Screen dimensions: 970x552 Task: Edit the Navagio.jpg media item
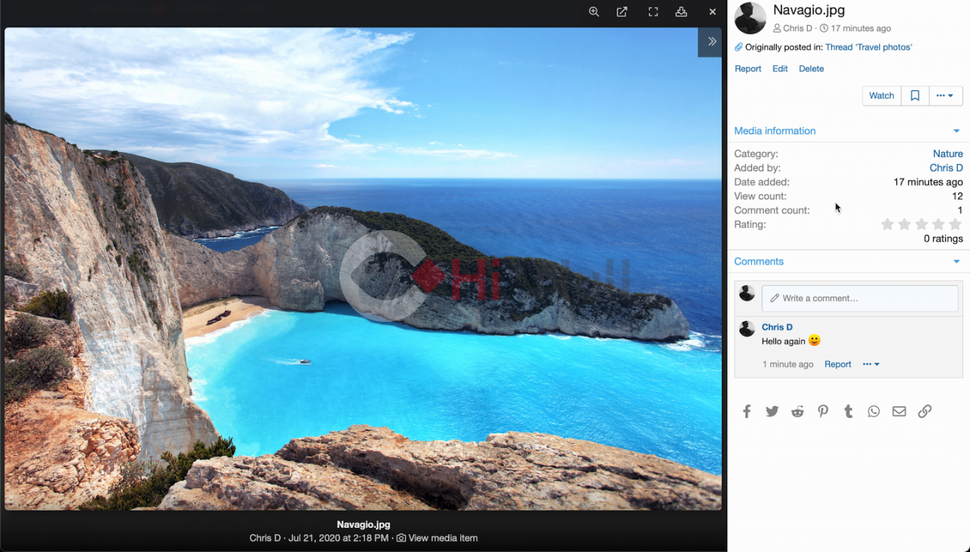(x=780, y=69)
